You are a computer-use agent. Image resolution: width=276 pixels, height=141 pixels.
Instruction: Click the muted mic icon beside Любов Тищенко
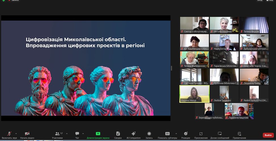tap(212, 100)
